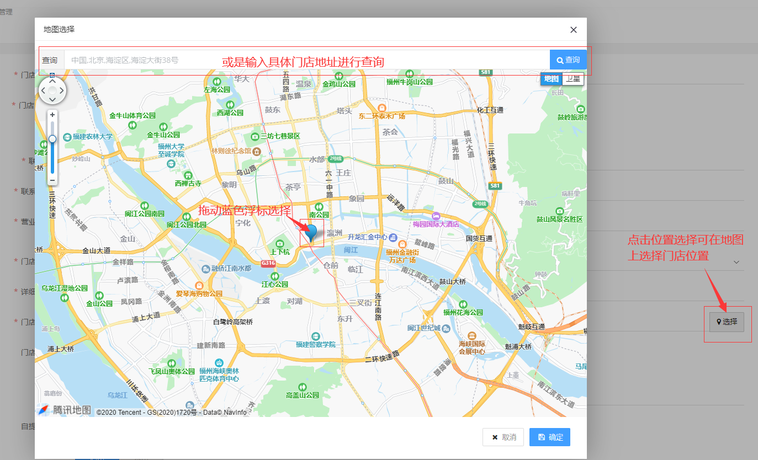The width and height of the screenshot is (758, 460).
Task: Pan the map up with north arrow
Action: [52, 81]
